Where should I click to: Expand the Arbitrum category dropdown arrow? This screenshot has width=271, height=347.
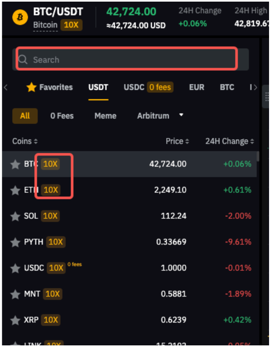point(181,115)
